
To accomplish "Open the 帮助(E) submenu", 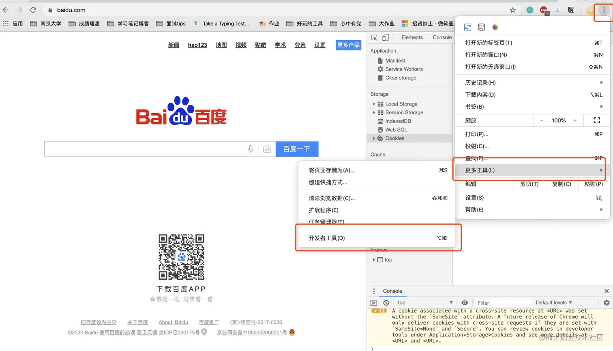I will (x=532, y=210).
